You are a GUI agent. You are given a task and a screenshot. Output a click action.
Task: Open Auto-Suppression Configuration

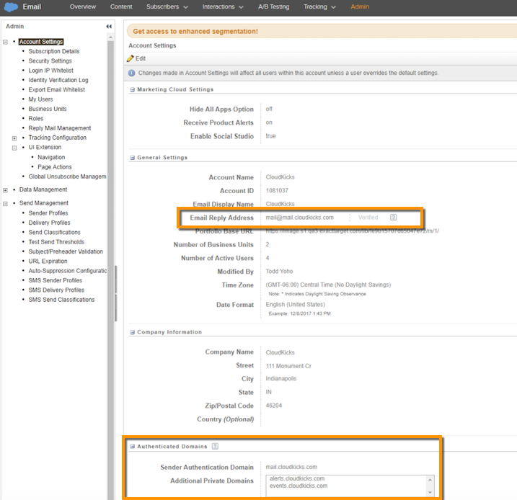68,271
